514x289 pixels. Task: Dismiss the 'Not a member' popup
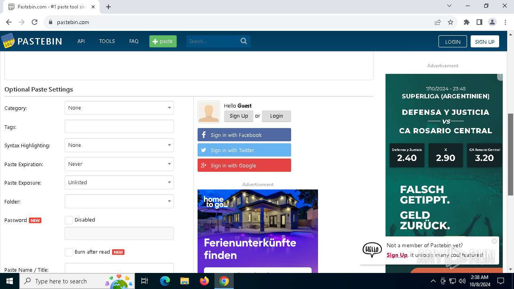click(x=494, y=241)
